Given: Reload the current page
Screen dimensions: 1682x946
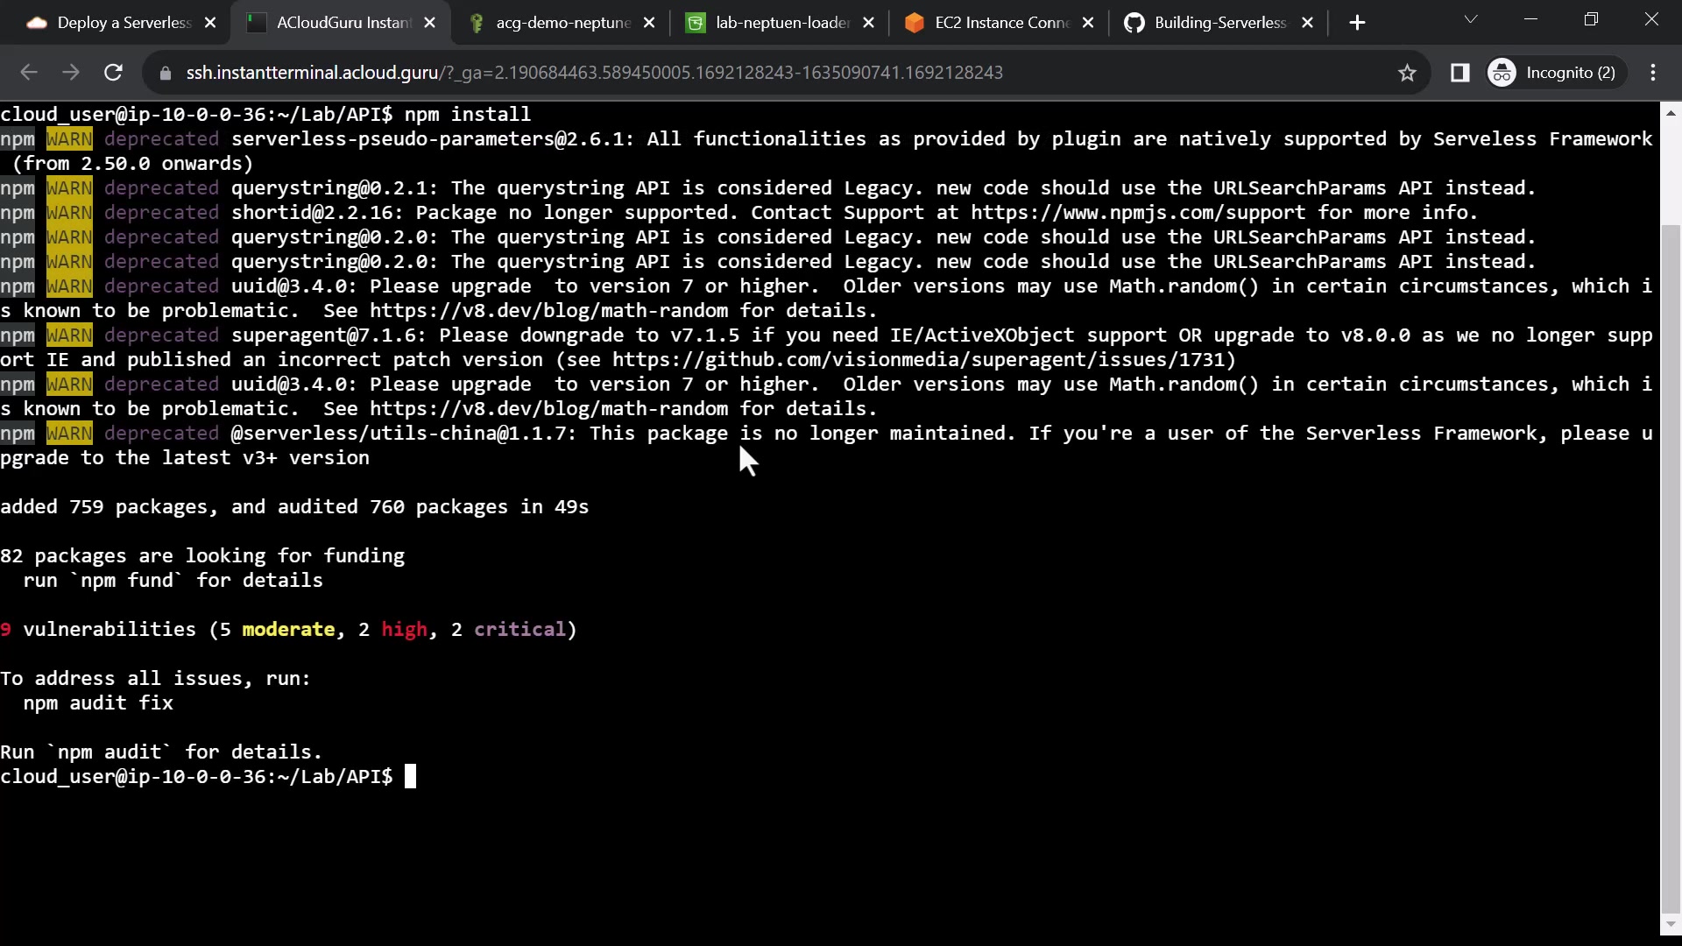Looking at the screenshot, I should coord(113,73).
